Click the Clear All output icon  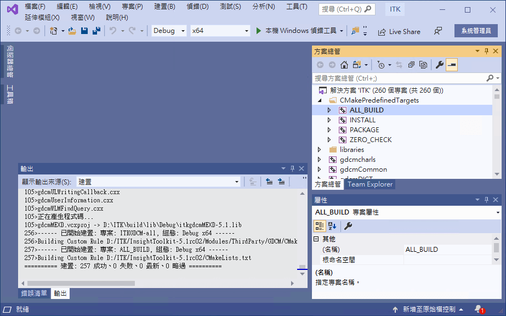[253, 182]
